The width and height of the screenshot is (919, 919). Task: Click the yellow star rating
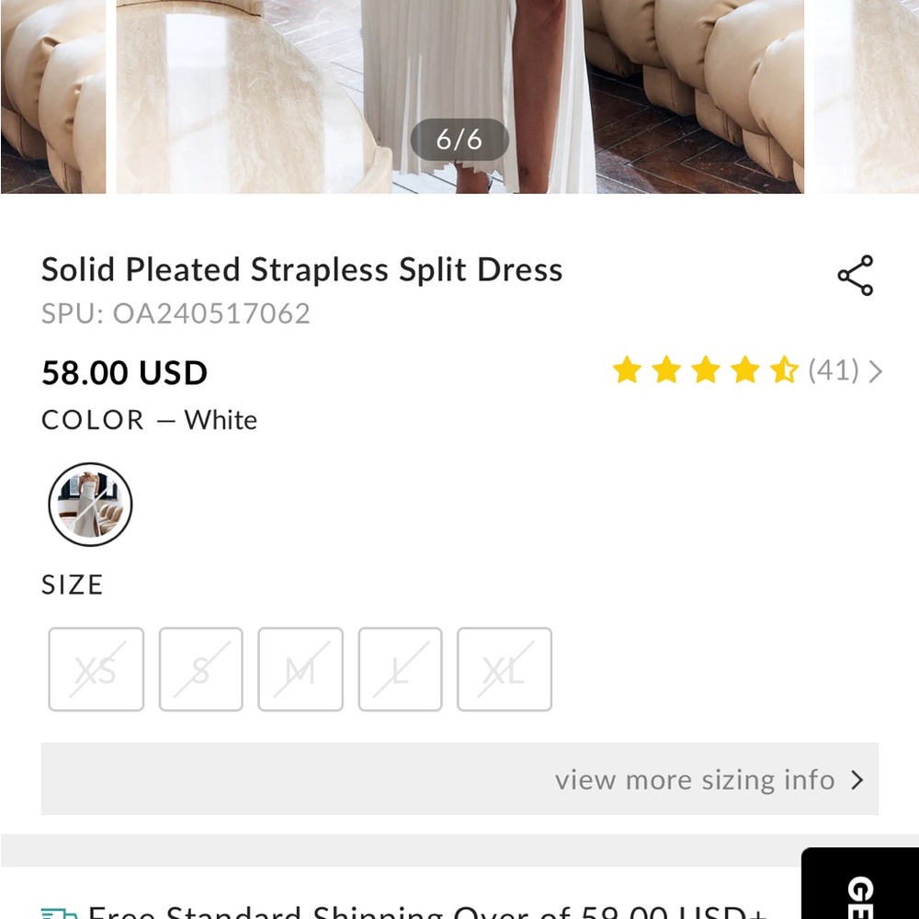click(x=705, y=371)
